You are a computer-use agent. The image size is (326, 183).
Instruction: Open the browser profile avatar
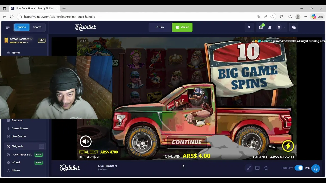(298, 17)
